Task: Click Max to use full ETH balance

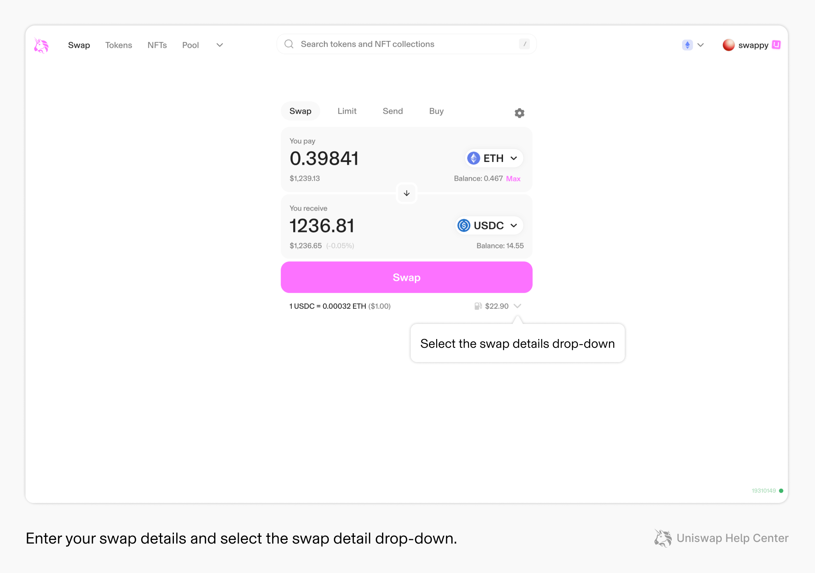Action: 513,179
